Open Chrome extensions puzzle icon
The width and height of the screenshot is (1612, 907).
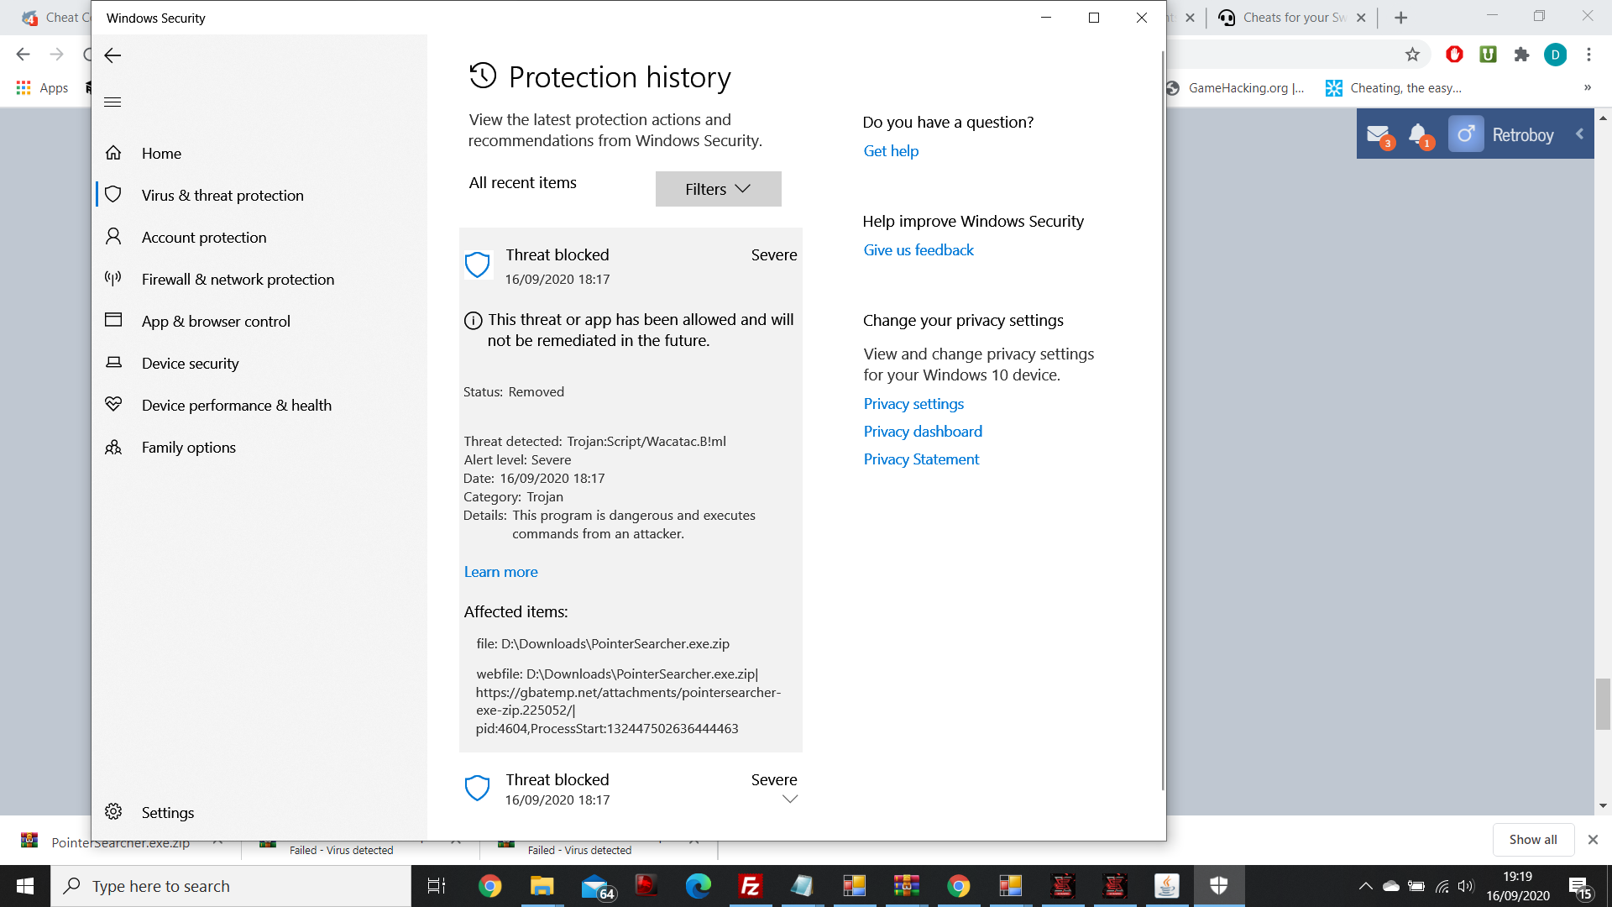(x=1521, y=55)
